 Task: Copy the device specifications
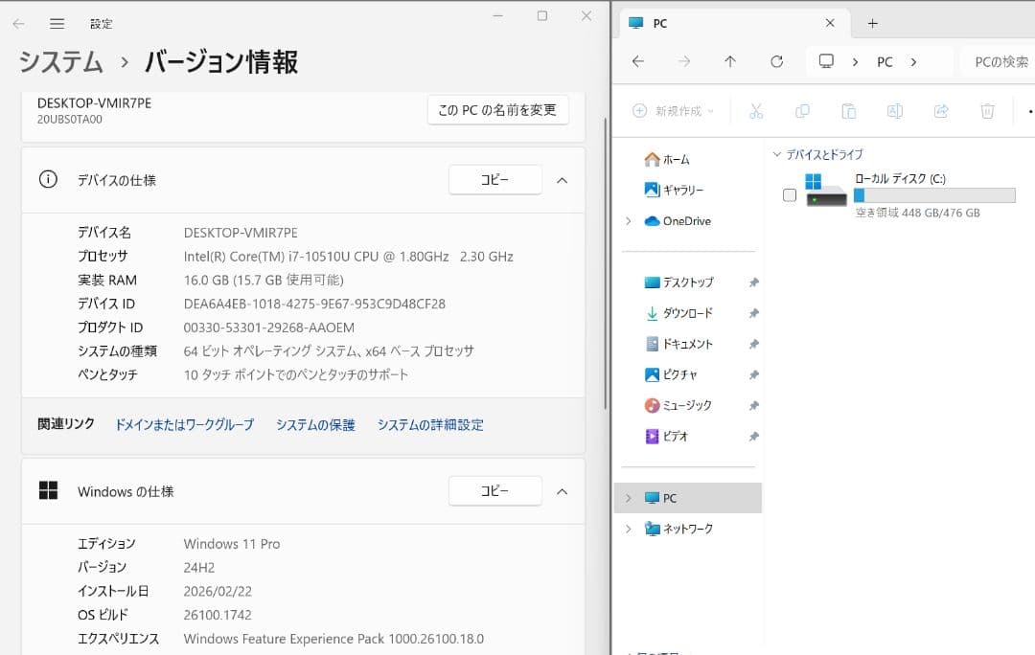pos(495,179)
